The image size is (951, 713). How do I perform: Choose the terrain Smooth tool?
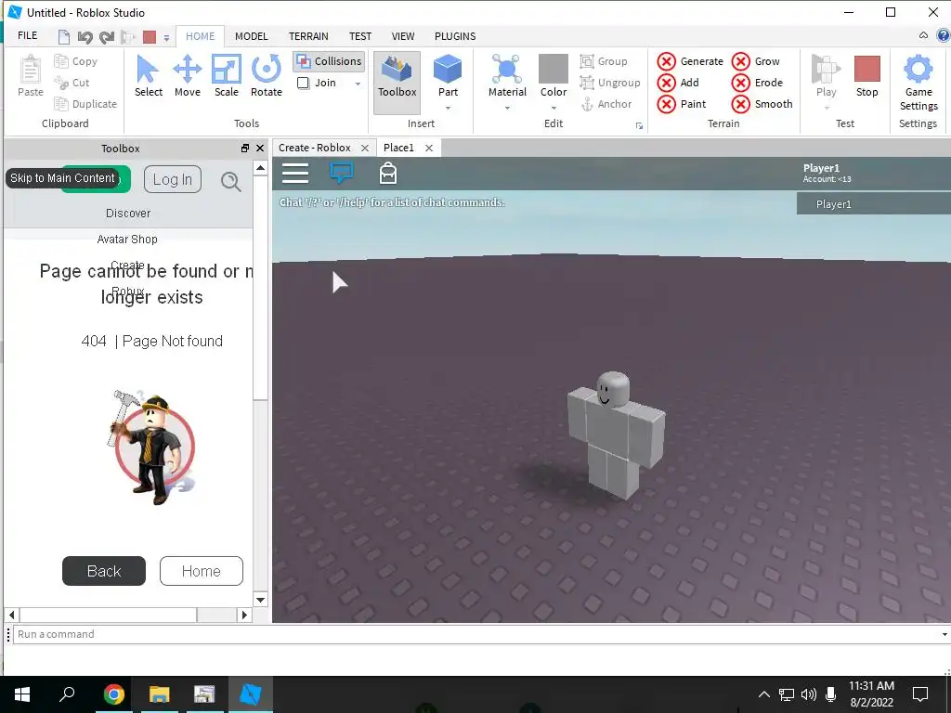coord(762,104)
